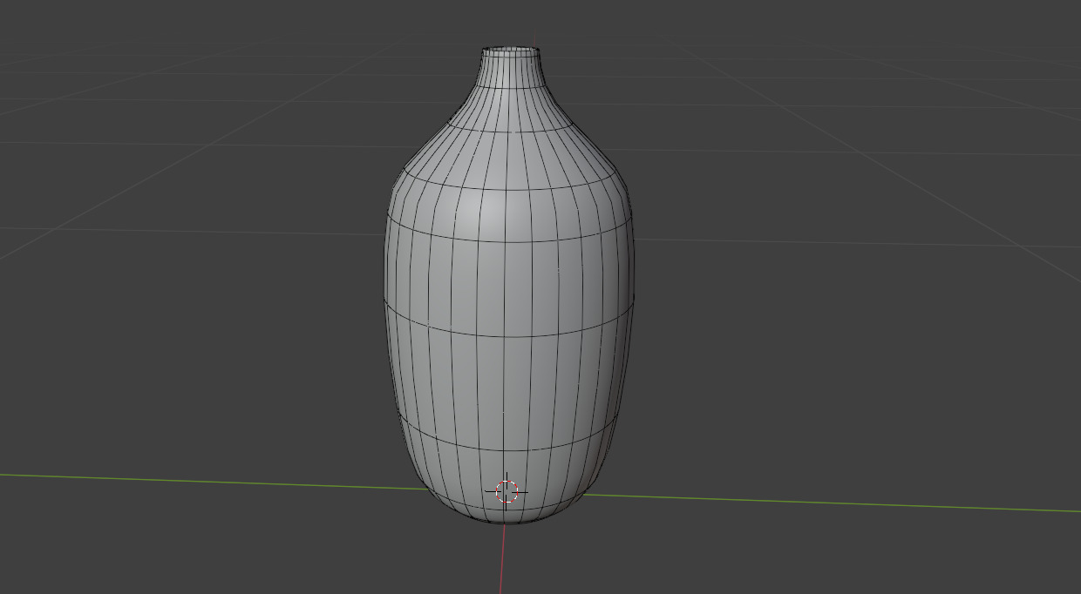Select the top rim opening of the vase

pyautogui.click(x=511, y=51)
